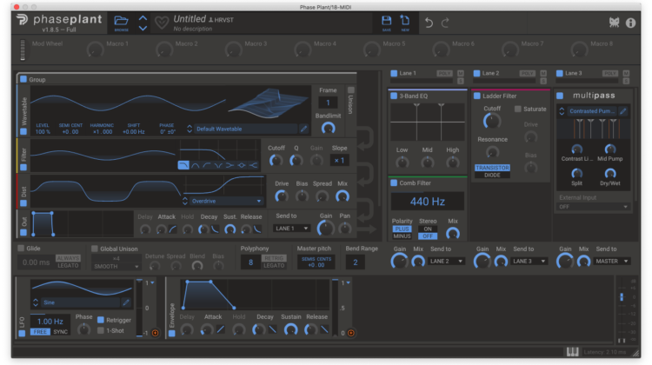The width and height of the screenshot is (652, 365).
Task: Edit the LFO Sine shape pencil icon
Action: (126, 302)
